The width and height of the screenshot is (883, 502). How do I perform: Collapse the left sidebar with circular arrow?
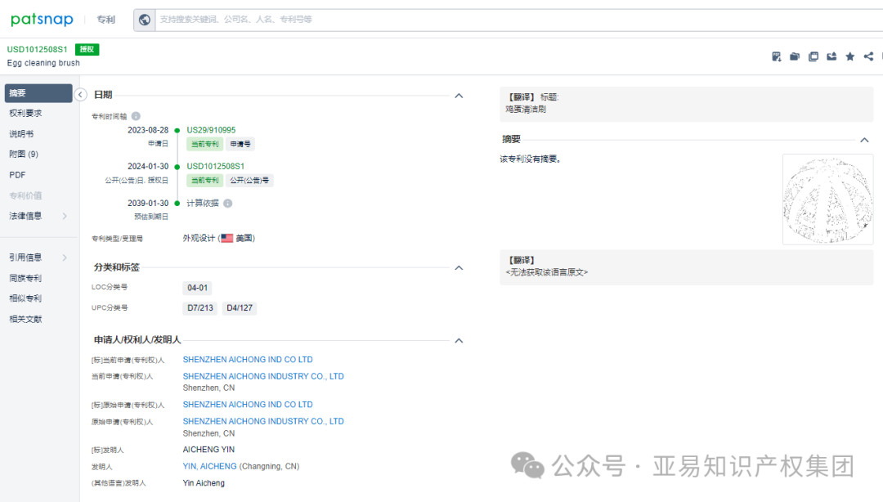click(80, 94)
